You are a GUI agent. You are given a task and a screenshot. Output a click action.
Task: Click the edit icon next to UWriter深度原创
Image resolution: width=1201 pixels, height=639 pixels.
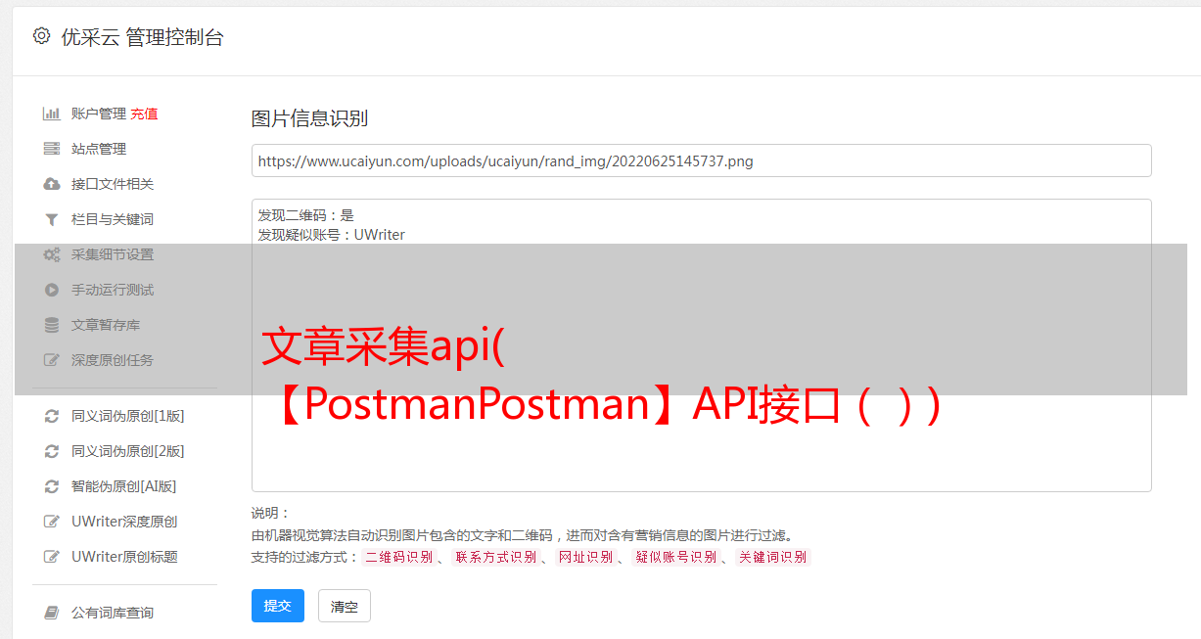tap(52, 522)
